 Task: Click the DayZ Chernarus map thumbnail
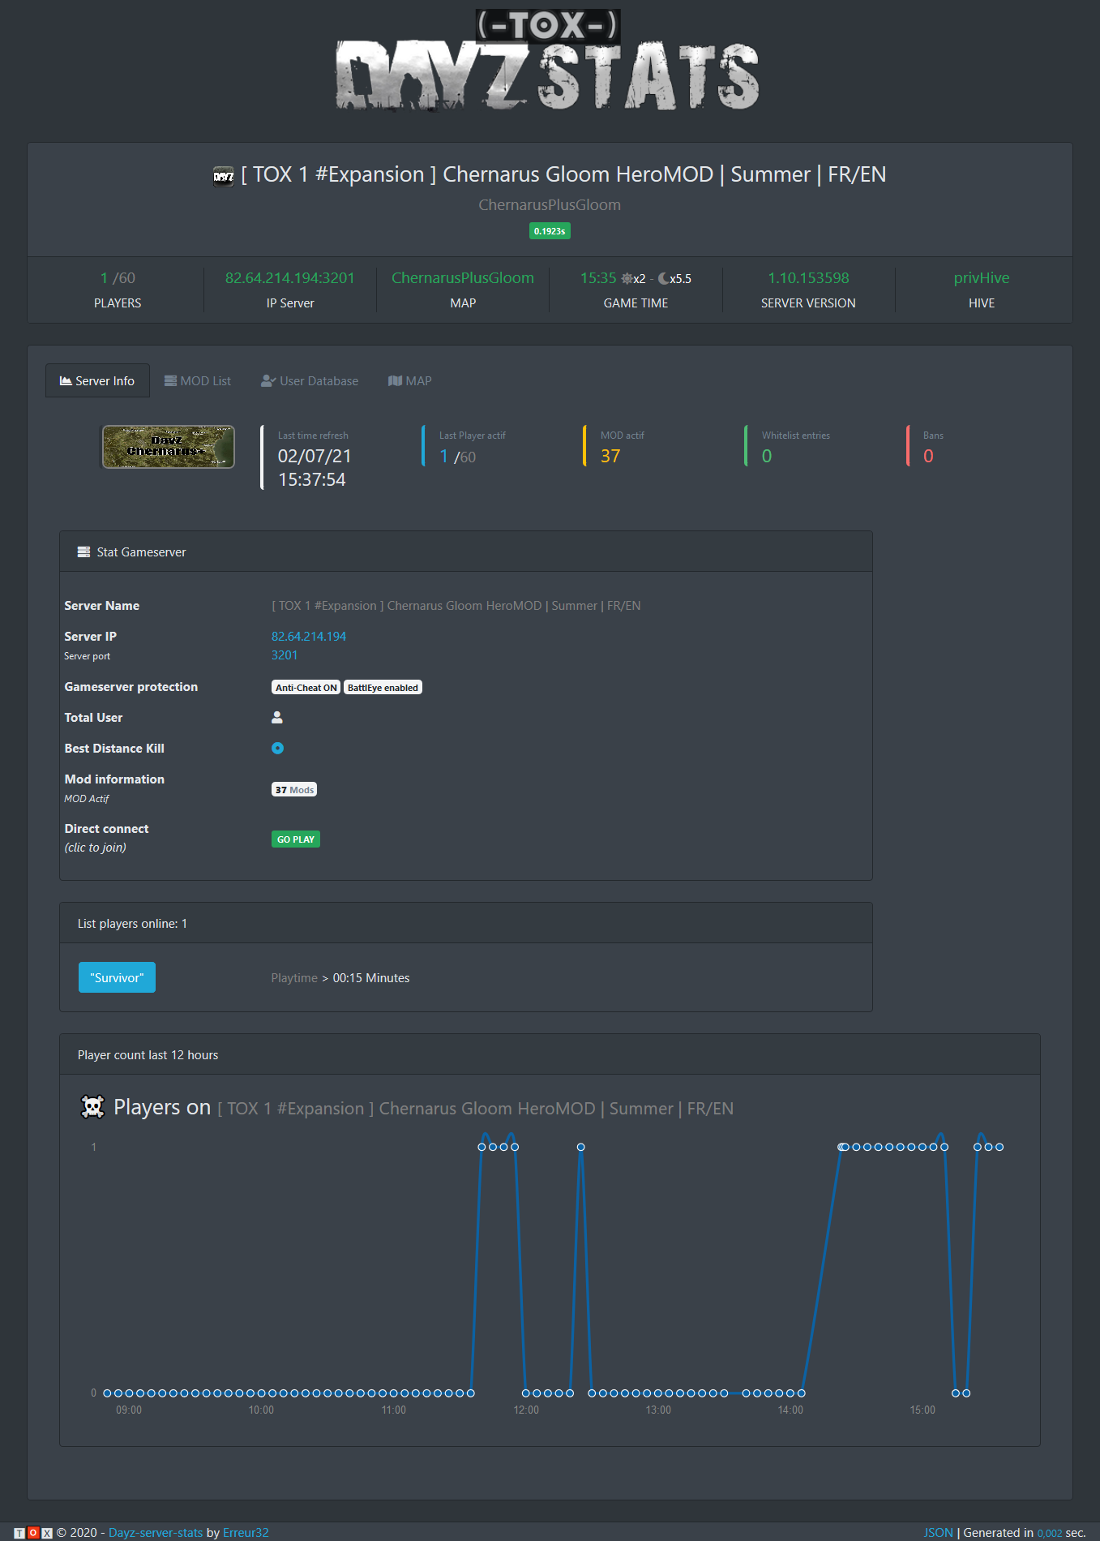click(x=168, y=447)
